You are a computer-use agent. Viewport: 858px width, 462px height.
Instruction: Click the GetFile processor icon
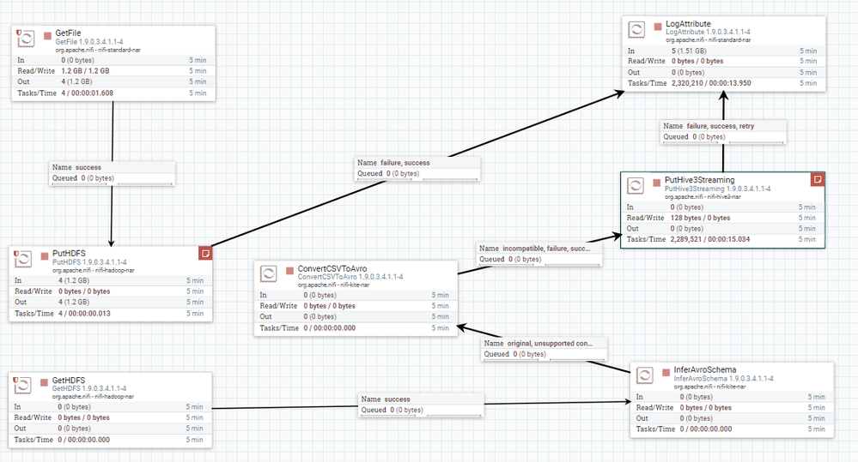(x=26, y=39)
